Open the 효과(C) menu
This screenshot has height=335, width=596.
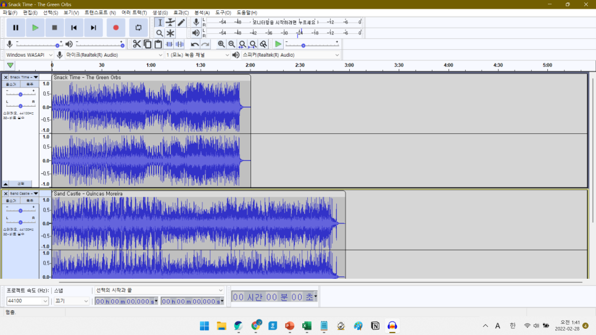point(181,12)
